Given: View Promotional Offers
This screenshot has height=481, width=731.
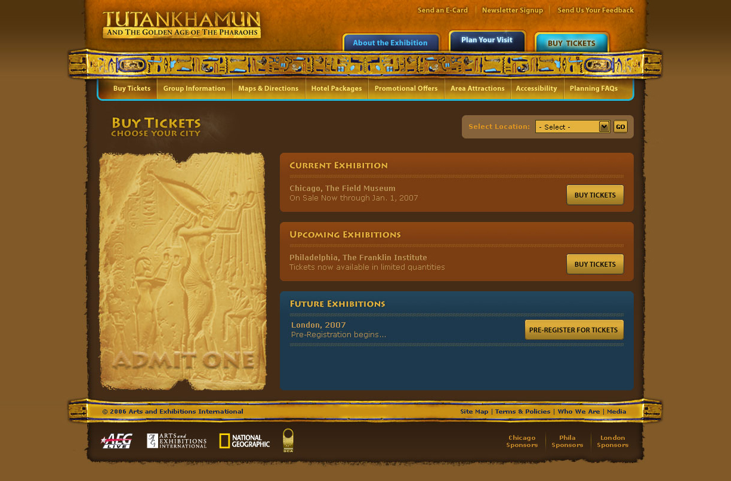Looking at the screenshot, I should [x=406, y=88].
